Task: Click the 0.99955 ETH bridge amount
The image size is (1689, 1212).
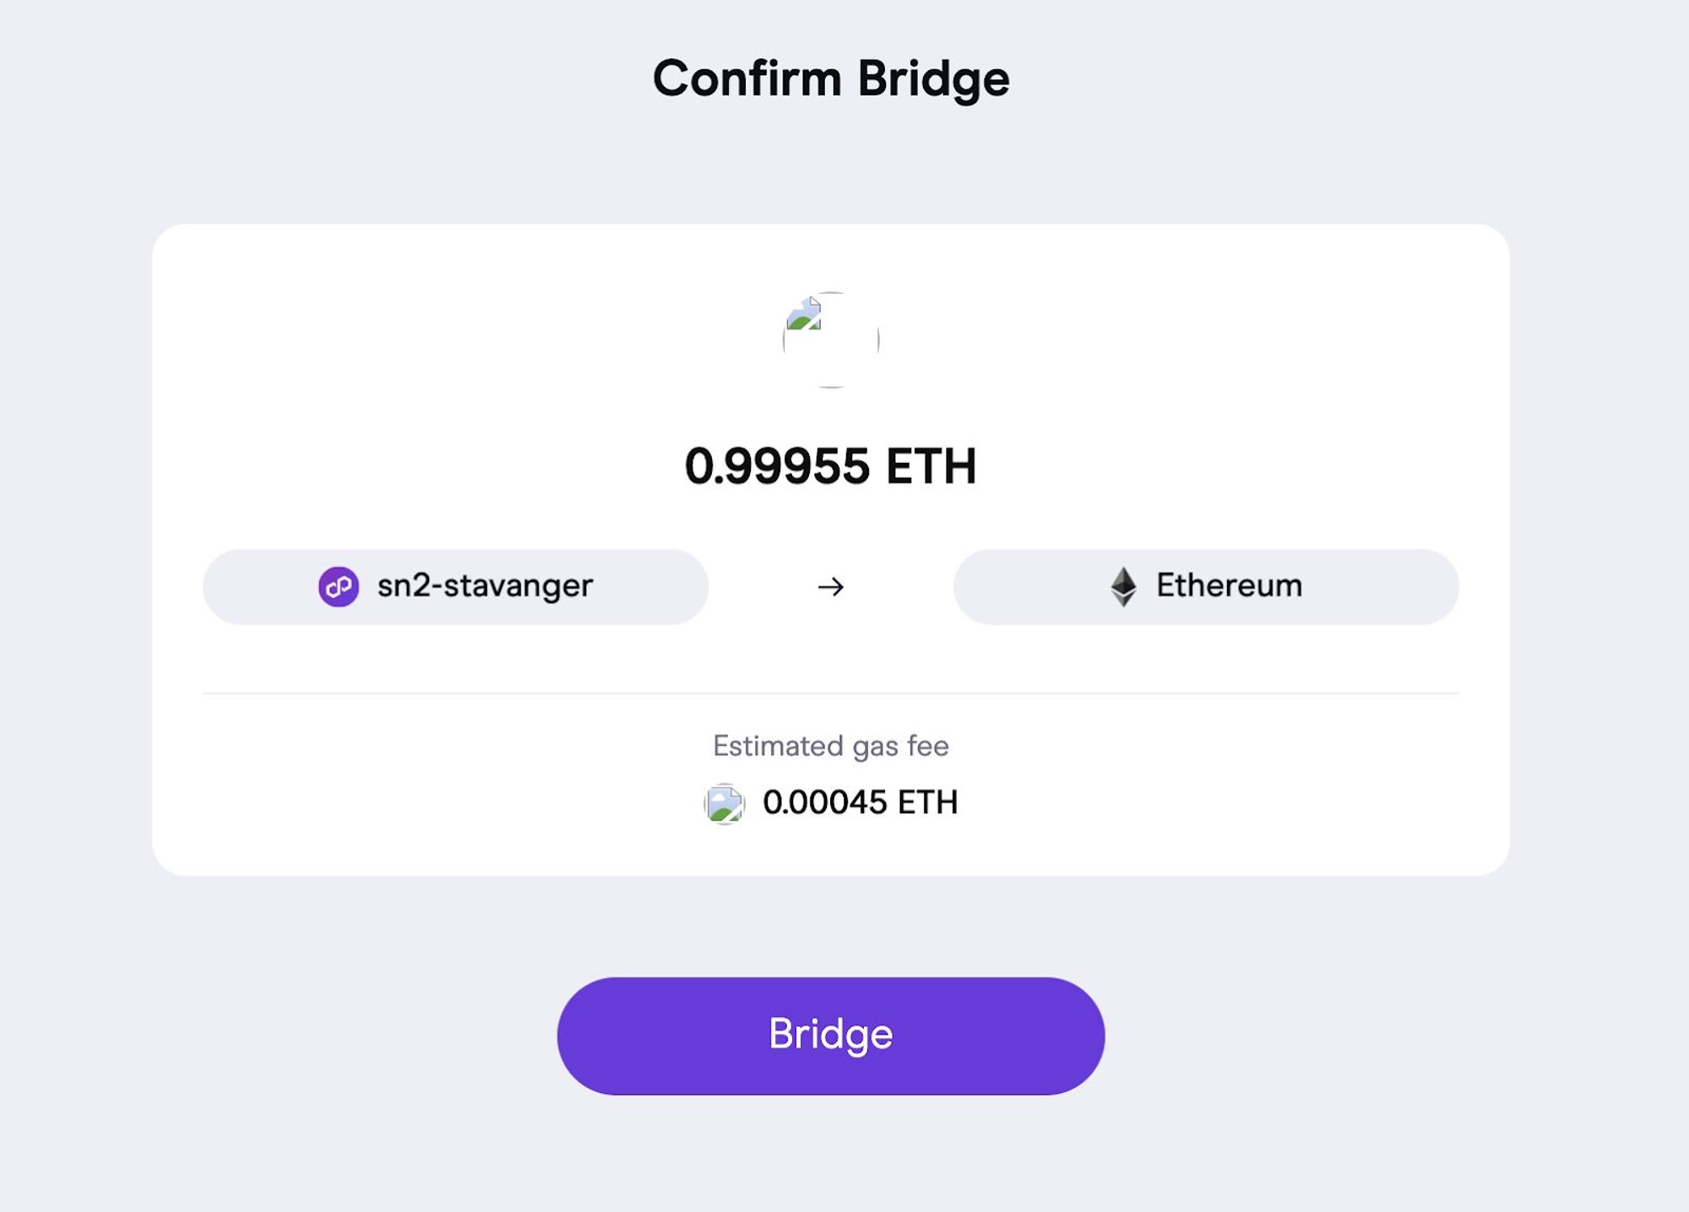Action: 831,466
